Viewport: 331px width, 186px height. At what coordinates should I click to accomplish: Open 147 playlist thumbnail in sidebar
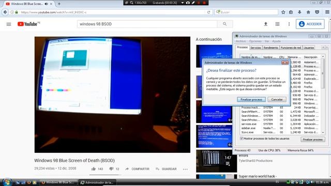click(216, 161)
